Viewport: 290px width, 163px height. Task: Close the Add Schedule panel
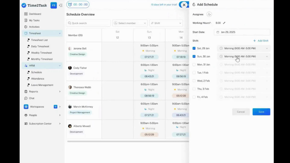[x=184, y=5]
